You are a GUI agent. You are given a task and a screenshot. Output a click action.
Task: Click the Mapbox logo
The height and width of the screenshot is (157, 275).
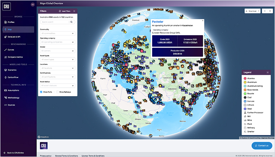pos(43,137)
